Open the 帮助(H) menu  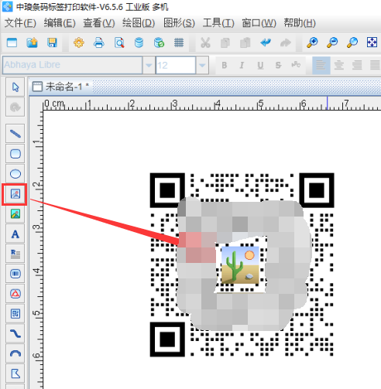click(300, 23)
